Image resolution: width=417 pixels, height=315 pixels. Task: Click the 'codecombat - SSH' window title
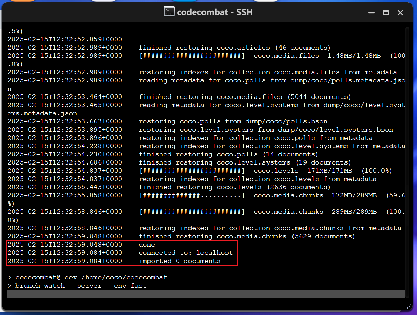pyautogui.click(x=214, y=12)
